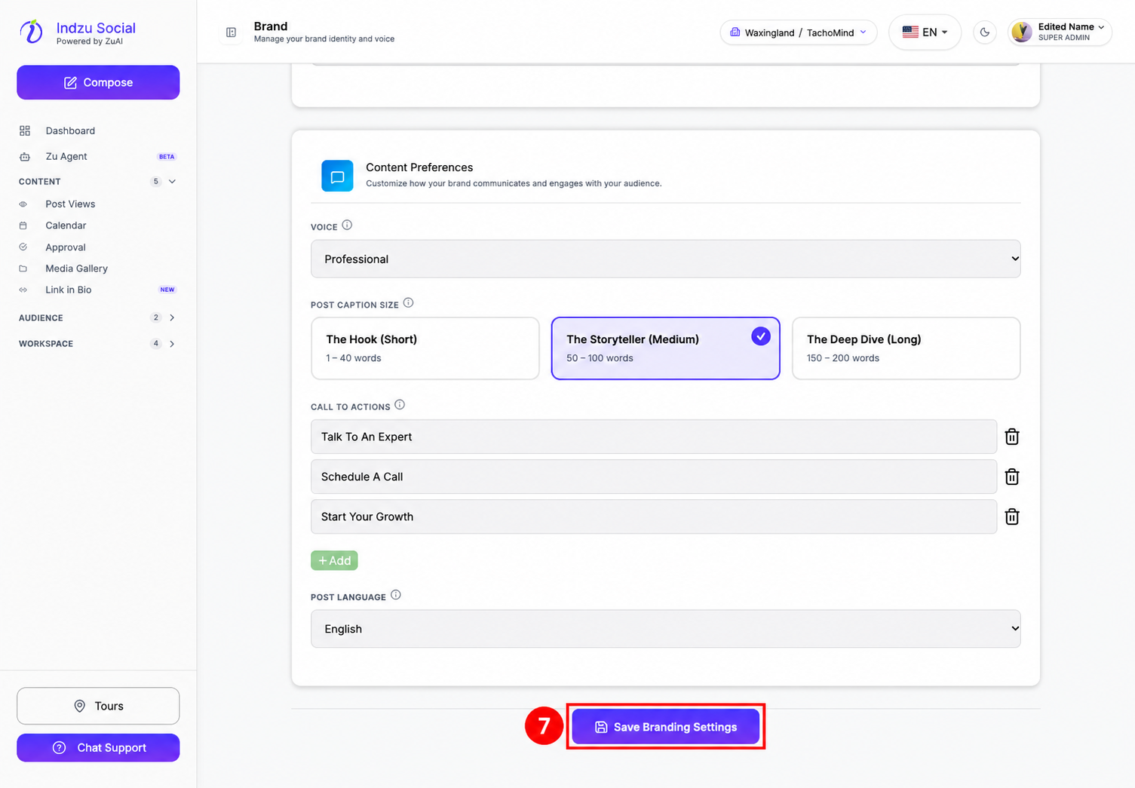Click the Media Gallery folder icon

click(23, 268)
